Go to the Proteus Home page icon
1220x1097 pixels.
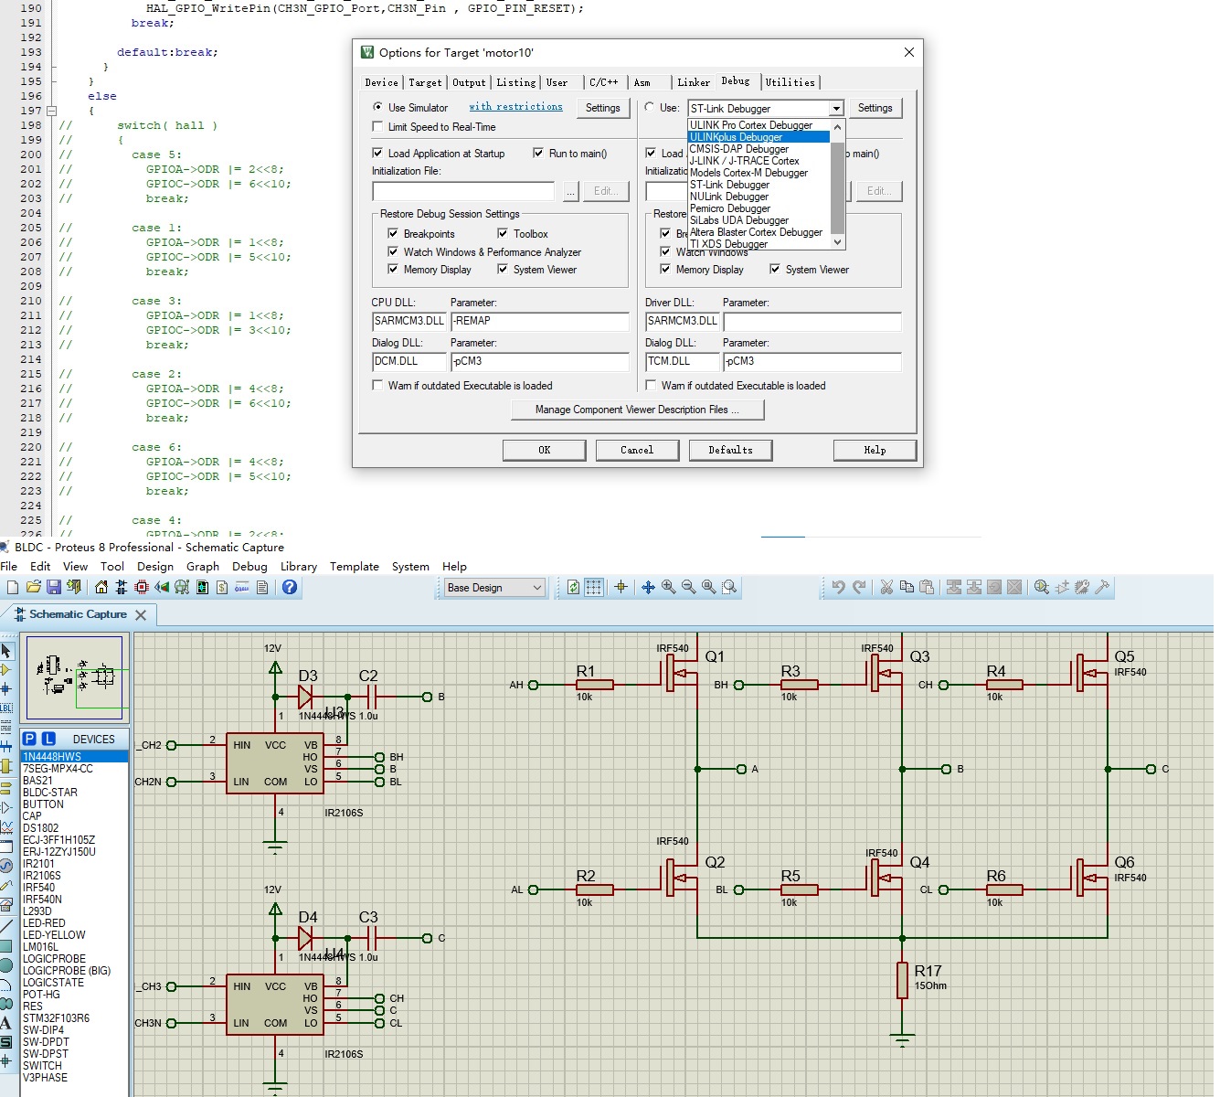pyautogui.click(x=101, y=587)
